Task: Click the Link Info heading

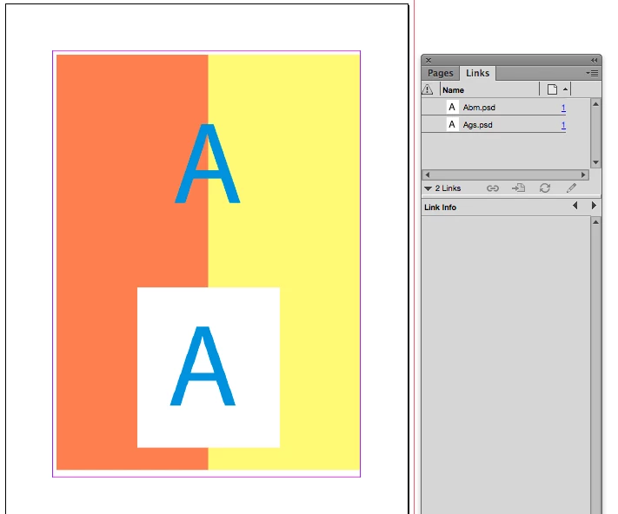Action: coord(440,208)
